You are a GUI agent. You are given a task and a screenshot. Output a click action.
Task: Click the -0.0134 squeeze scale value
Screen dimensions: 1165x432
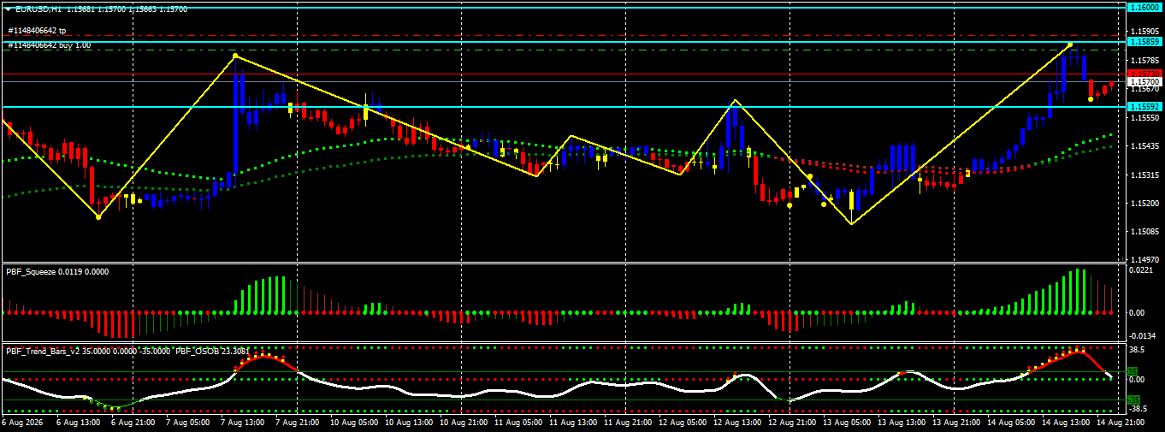[1141, 335]
